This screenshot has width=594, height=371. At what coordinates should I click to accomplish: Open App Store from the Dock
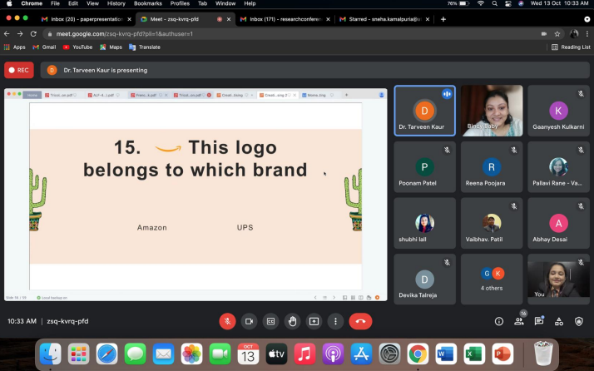tap(361, 354)
